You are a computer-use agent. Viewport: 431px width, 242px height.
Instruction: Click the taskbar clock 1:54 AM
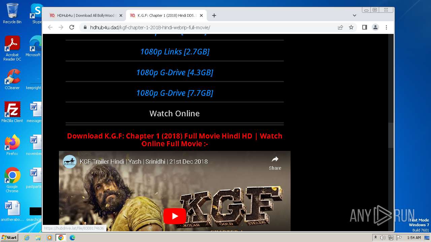(414, 238)
